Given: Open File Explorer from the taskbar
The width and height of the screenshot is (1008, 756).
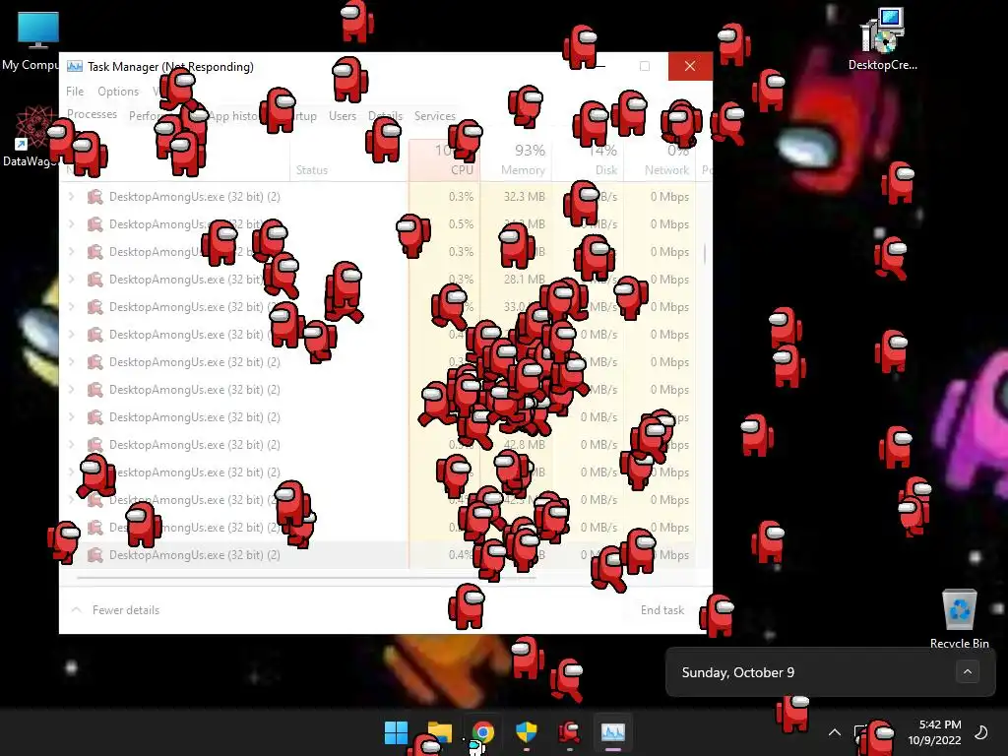Looking at the screenshot, I should point(440,732).
